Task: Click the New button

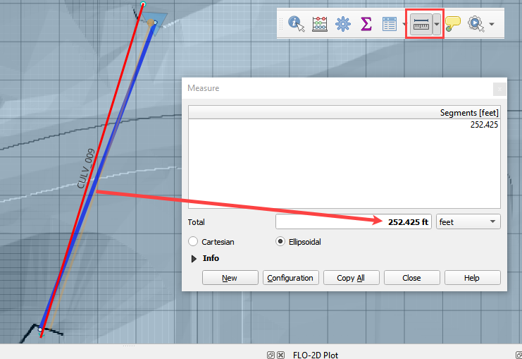Action: [x=230, y=278]
